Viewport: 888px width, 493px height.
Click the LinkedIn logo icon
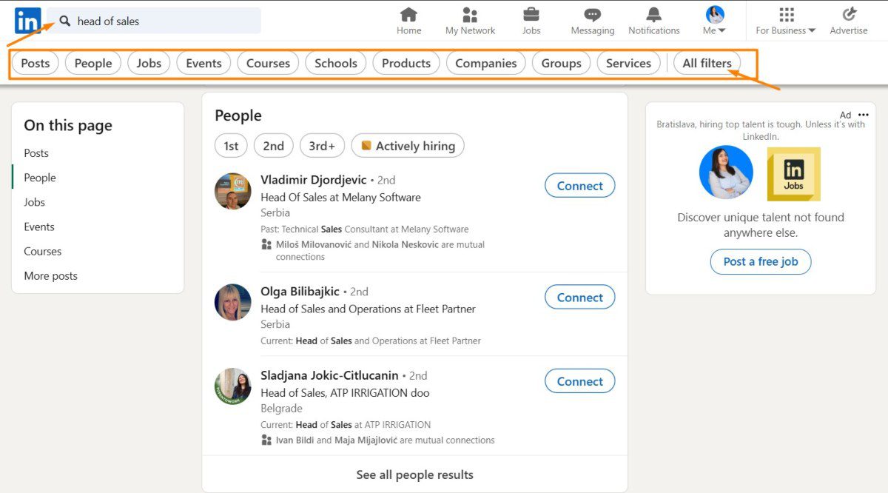pyautogui.click(x=27, y=21)
